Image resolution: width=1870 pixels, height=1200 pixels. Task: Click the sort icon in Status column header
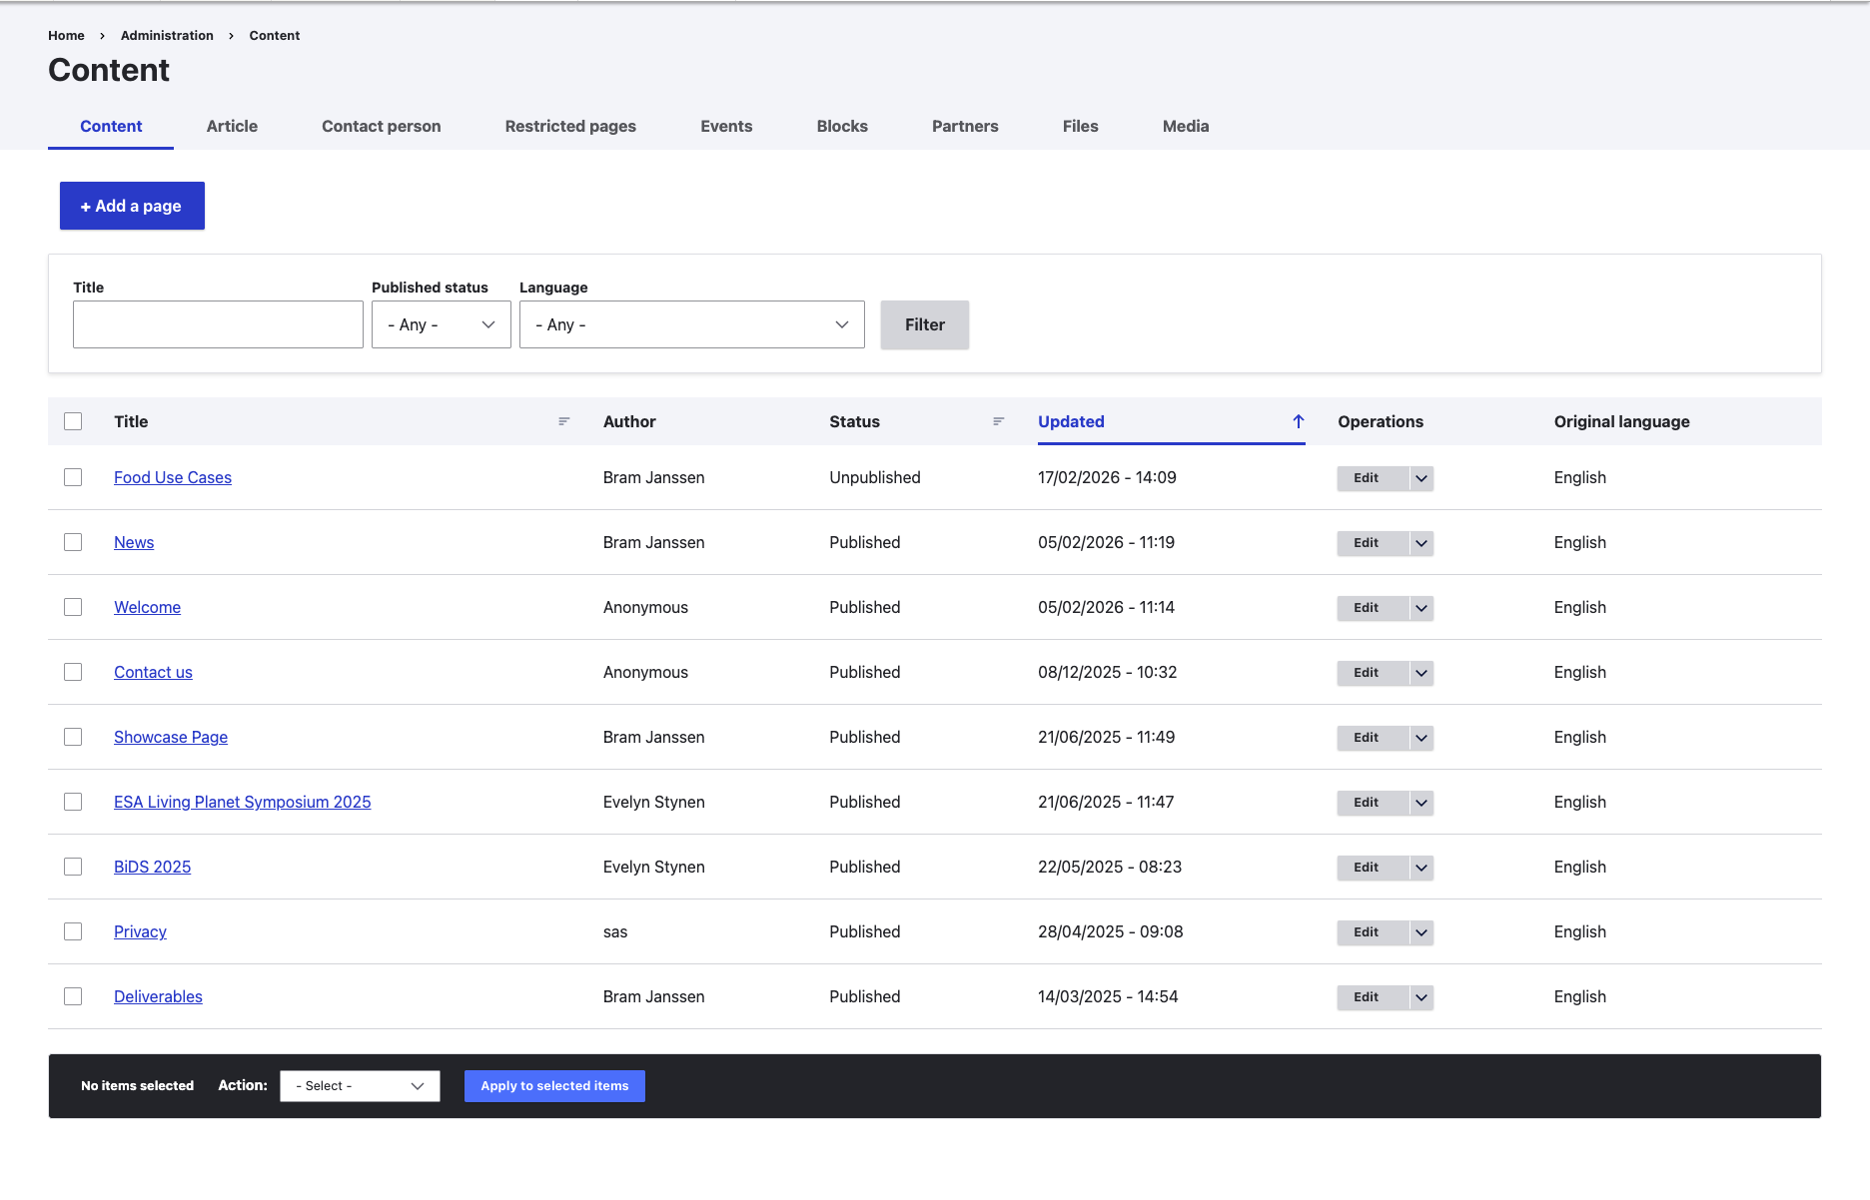998,421
